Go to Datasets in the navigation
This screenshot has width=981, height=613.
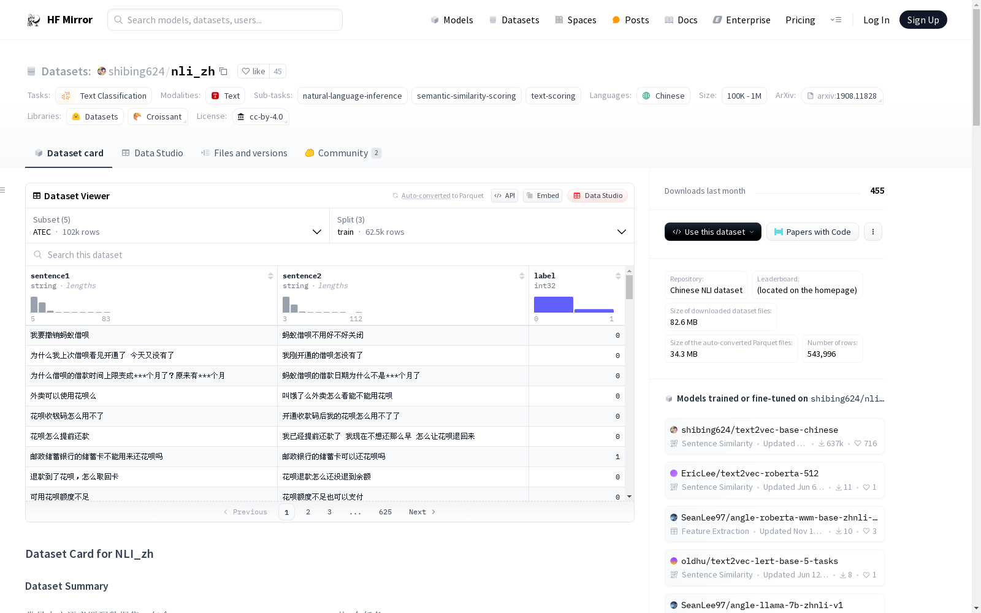click(514, 20)
